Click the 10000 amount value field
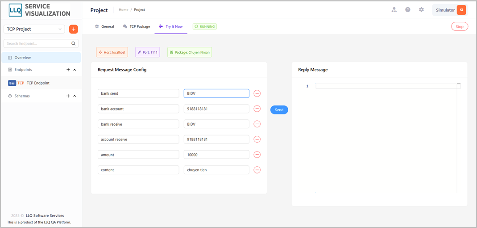The image size is (477, 228). (x=216, y=155)
